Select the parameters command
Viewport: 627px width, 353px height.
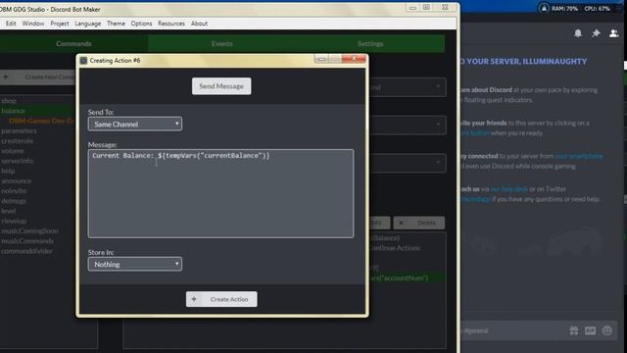click(19, 130)
